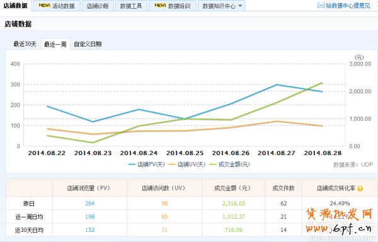Click the blue PV line peak at 2014.08.27
Image resolution: width=378 pixels, height=242 pixels.
(x=277, y=84)
